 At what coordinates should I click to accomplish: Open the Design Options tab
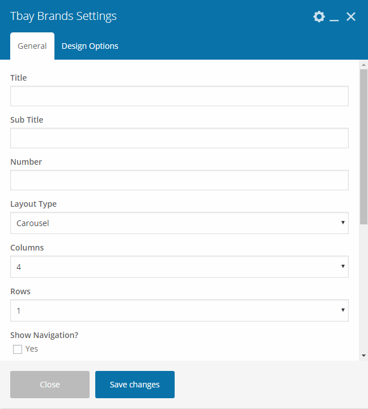click(90, 46)
